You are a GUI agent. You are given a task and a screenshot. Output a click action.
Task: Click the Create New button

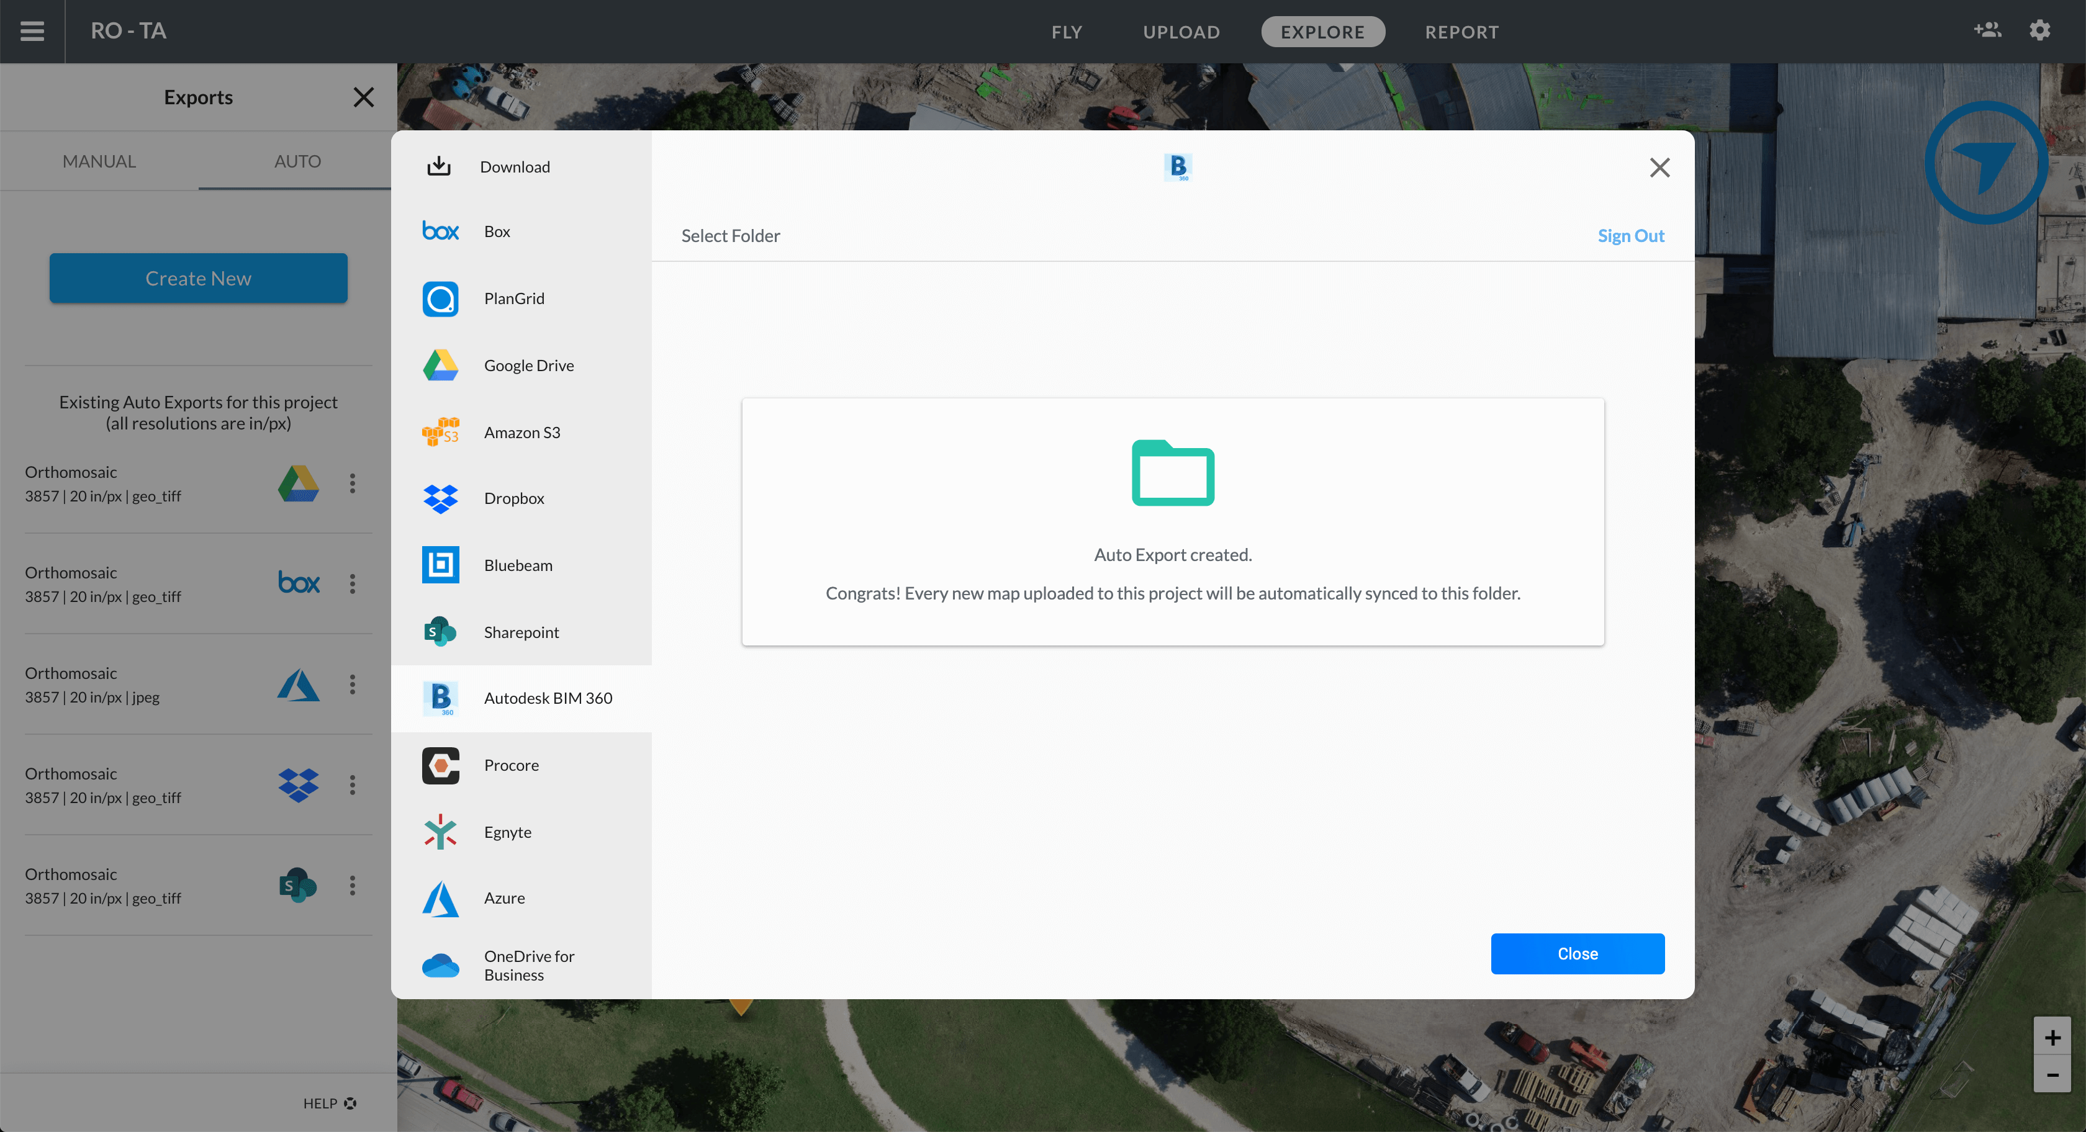coord(199,279)
